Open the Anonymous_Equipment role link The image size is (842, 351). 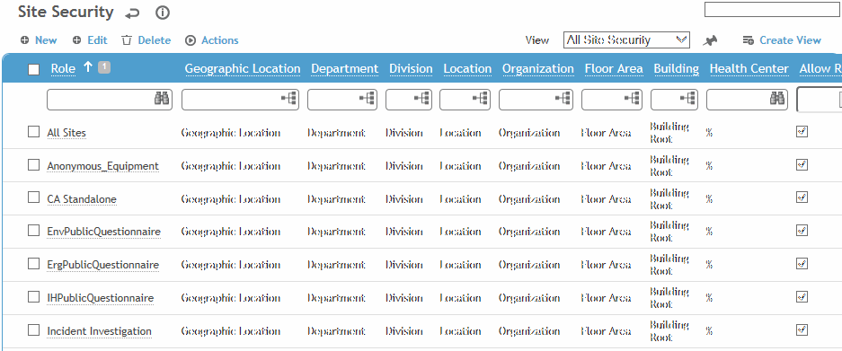pos(103,166)
